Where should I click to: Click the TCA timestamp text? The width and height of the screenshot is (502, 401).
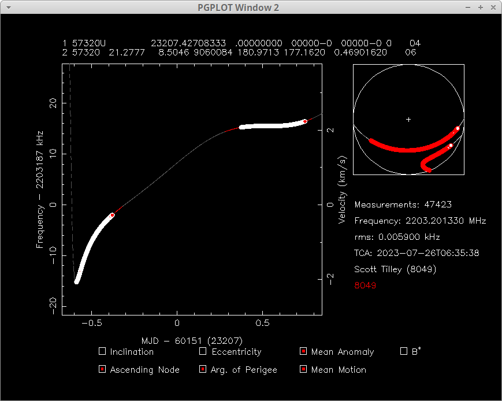(x=417, y=253)
